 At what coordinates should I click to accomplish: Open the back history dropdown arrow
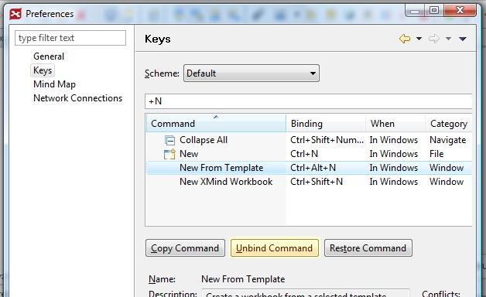[x=419, y=39]
